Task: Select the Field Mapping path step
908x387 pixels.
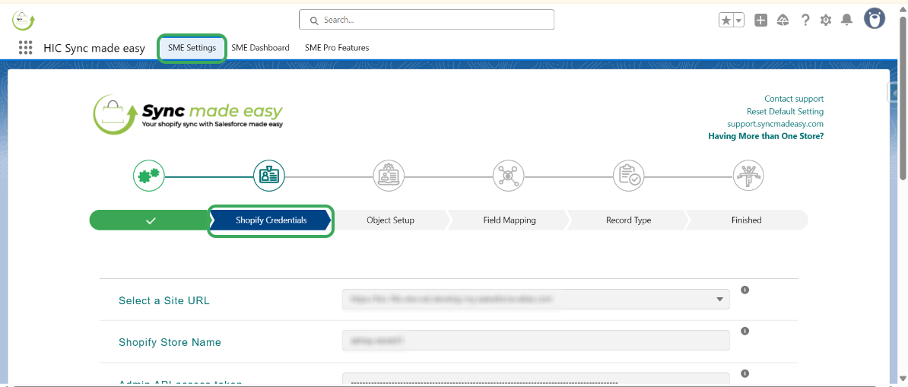Action: coord(510,220)
